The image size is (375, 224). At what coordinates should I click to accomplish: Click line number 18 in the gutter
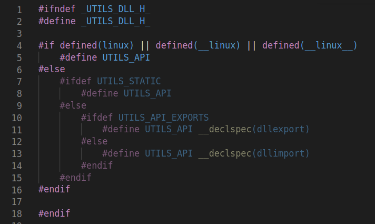pyautogui.click(x=17, y=214)
